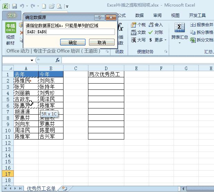The width and height of the screenshot is (214, 192).
Task: Undo last action in quick access toolbar
Action: (22, 6)
